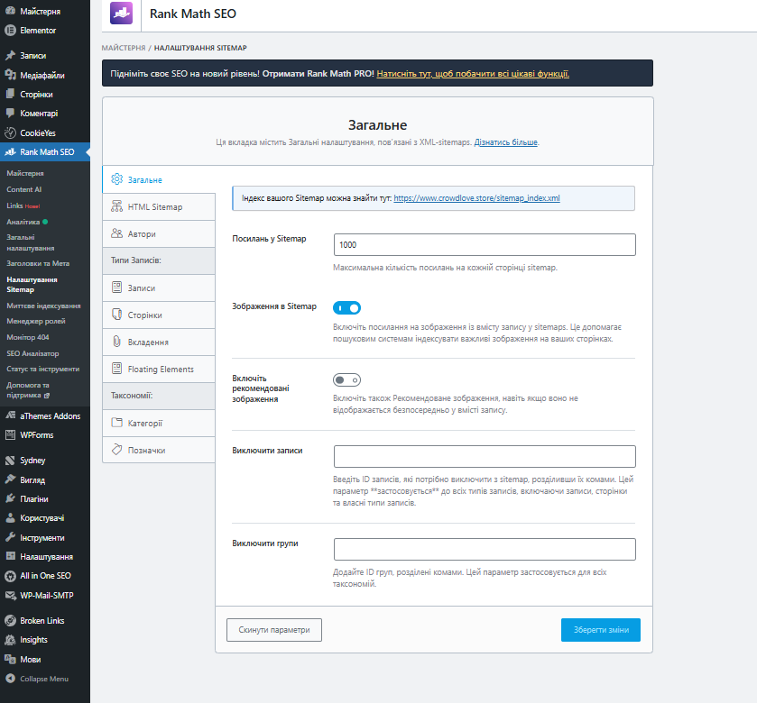Image resolution: width=757 pixels, height=703 pixels.
Task: Open the HTML Sitemap tab
Action: click(x=159, y=207)
